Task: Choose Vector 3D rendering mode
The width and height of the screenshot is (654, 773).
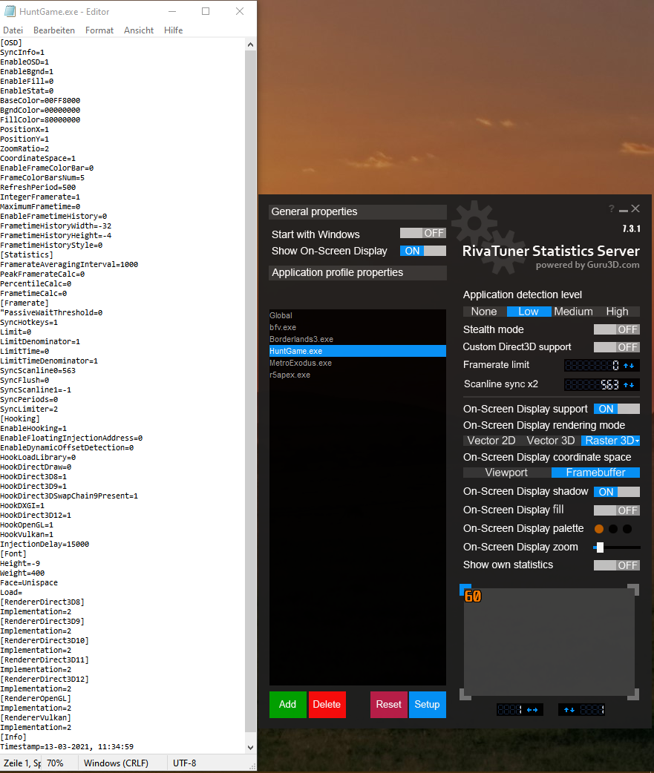Action: [550, 441]
